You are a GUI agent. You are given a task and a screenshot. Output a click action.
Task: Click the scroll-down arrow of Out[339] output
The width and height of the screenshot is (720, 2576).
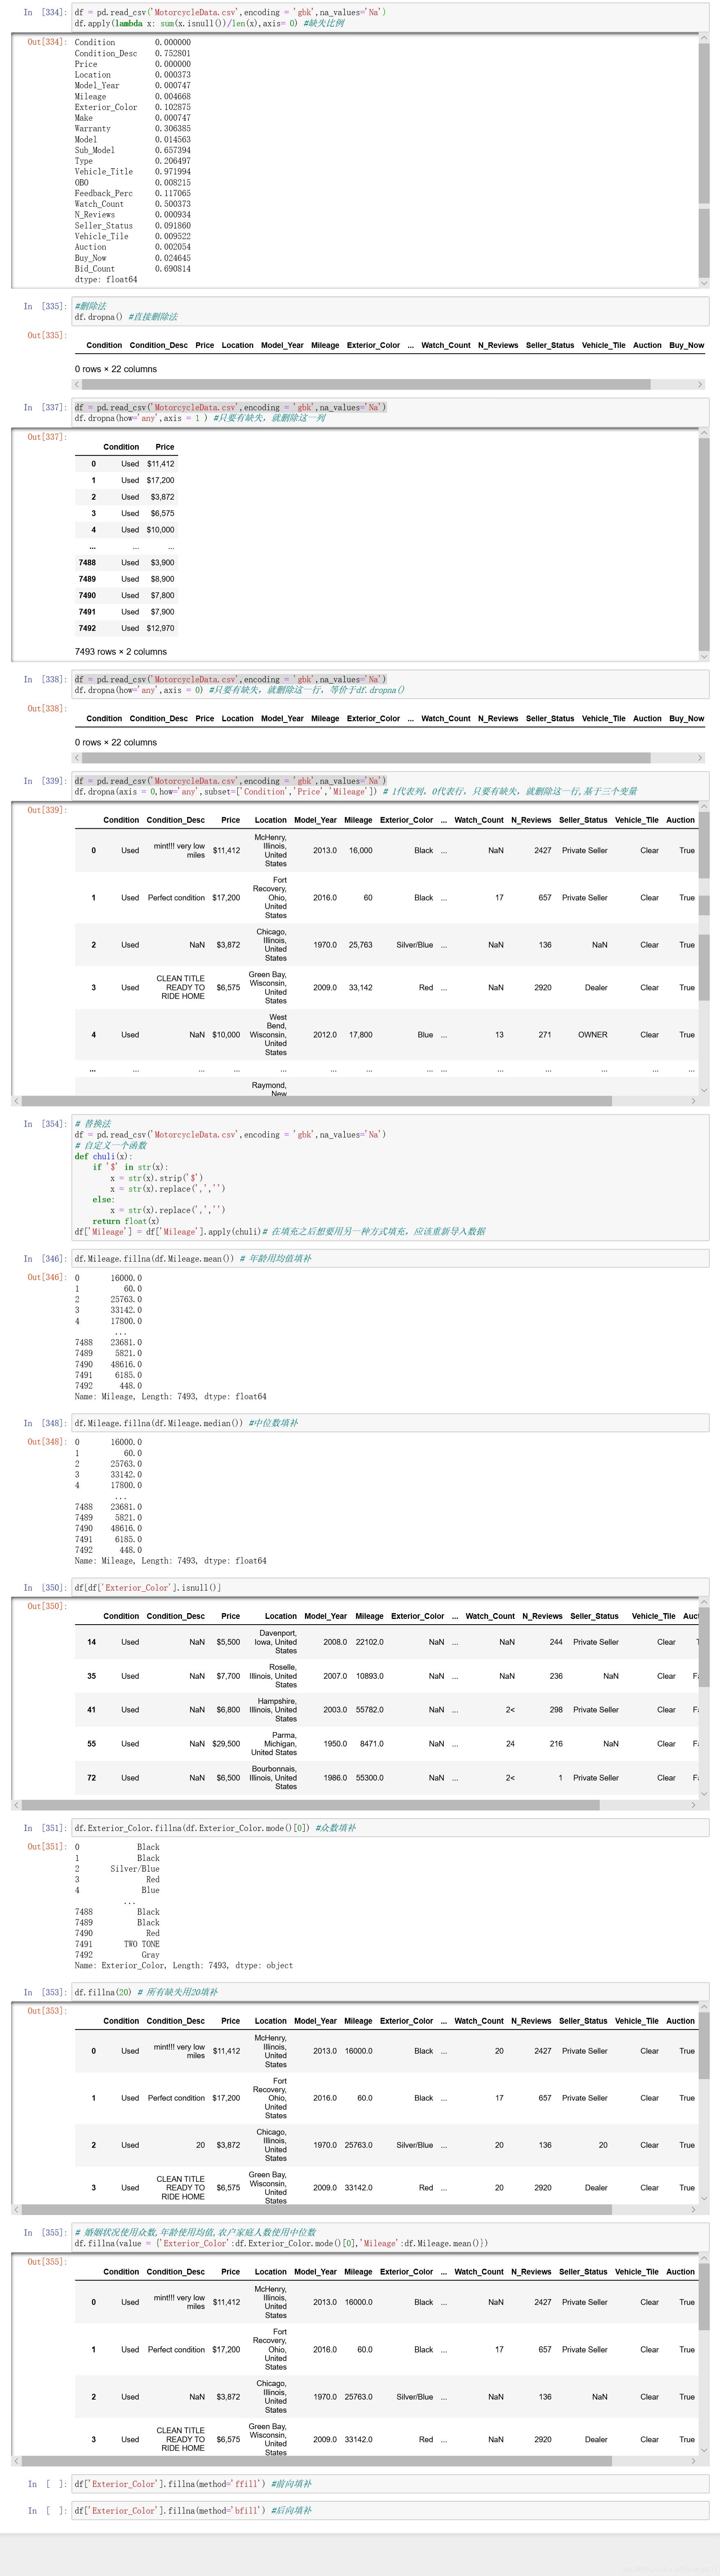704,1090
